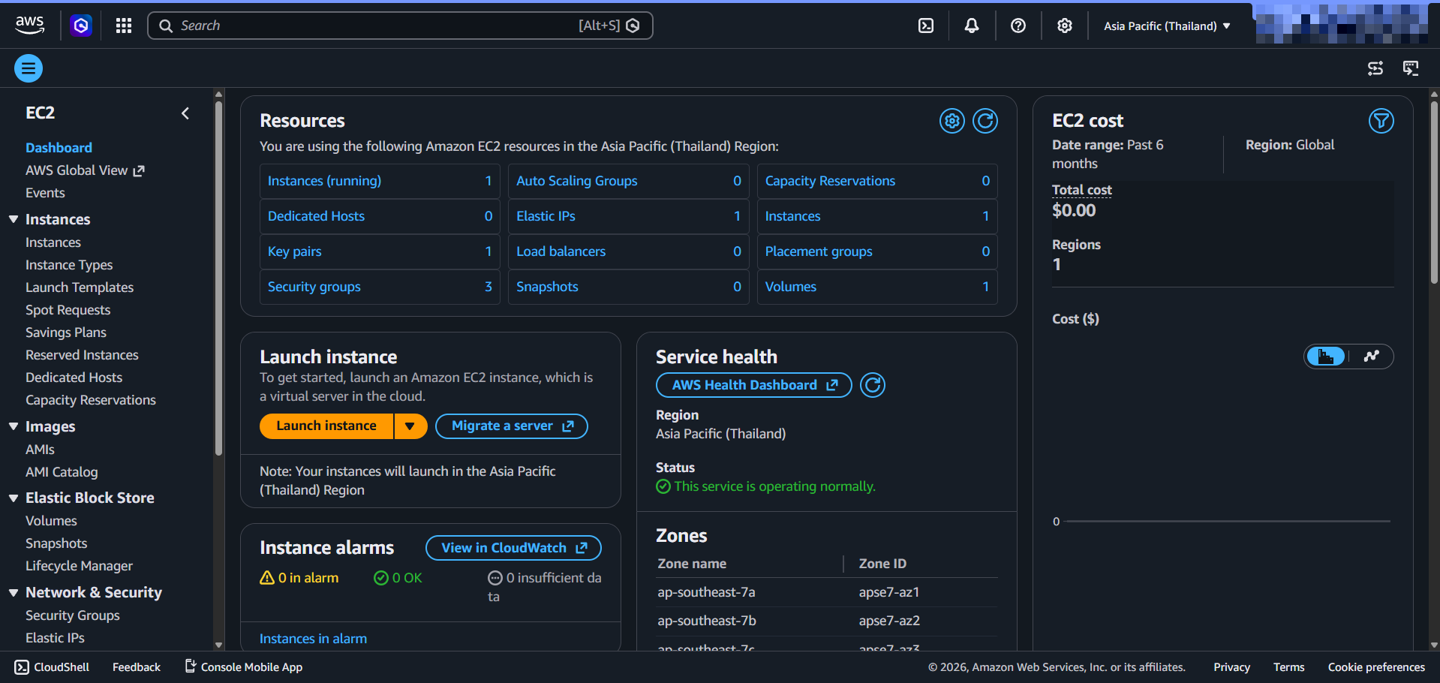
Task: Open the Resources settings gear icon
Action: coord(952,121)
